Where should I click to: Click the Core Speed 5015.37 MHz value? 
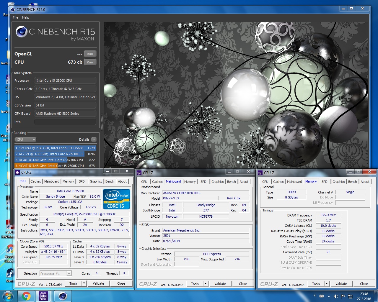pos(53,246)
